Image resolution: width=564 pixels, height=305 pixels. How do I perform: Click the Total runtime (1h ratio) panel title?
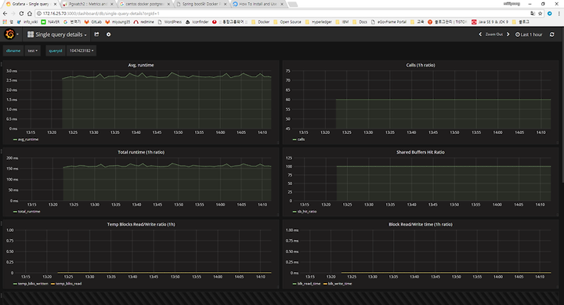[x=141, y=152]
